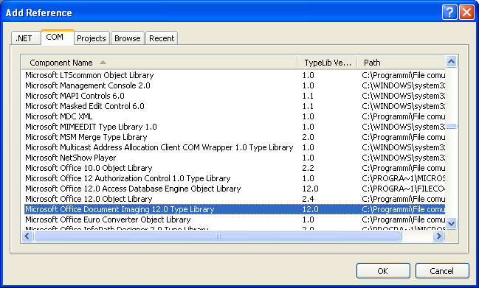Select Microsoft NetShow Player
Screen dimensions: 479x288
tap(235, 158)
